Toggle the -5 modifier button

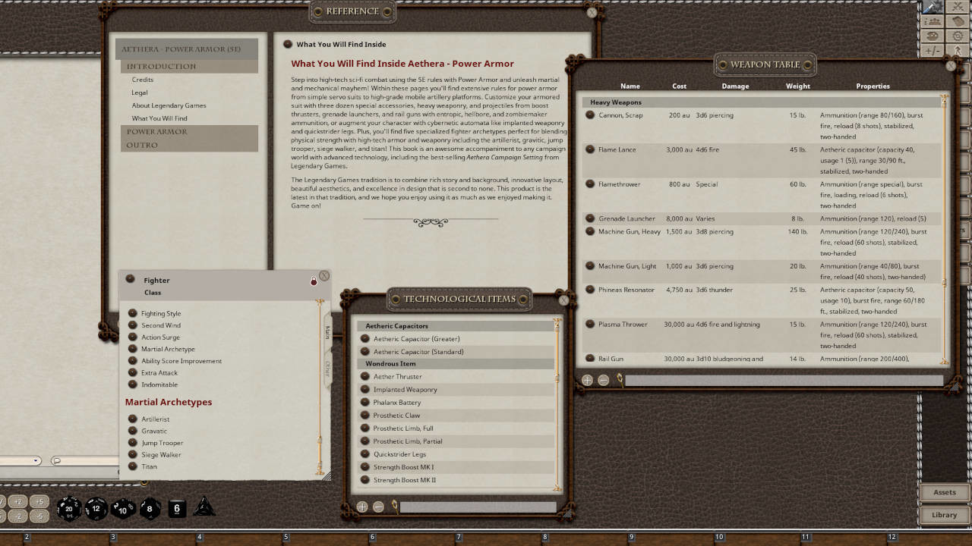pos(39,515)
